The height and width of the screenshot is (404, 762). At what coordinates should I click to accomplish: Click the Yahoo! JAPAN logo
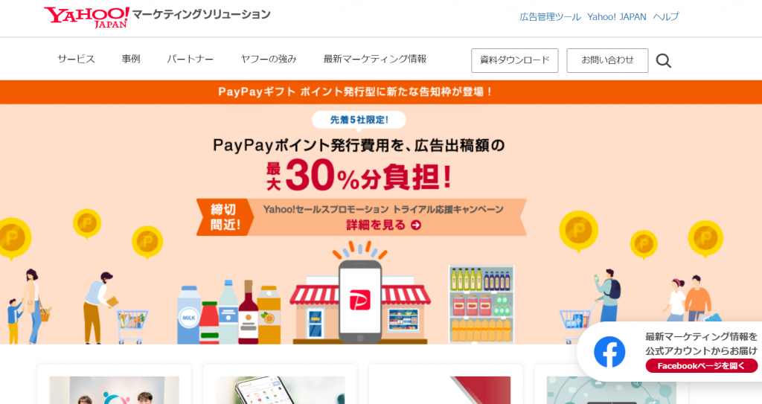point(86,17)
